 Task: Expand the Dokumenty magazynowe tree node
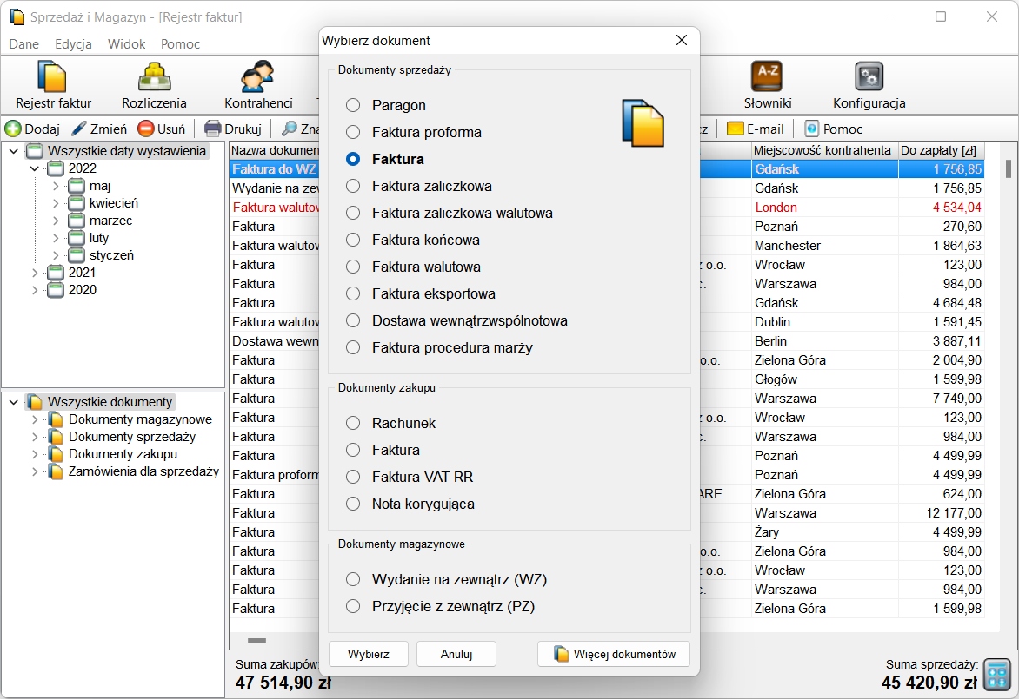tap(35, 419)
